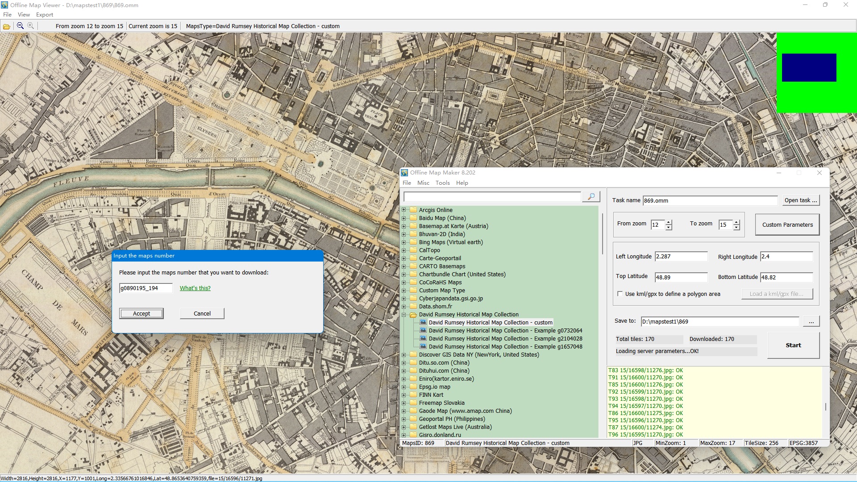Viewport: 857px width, 482px height.
Task: Expand the Freemap Slovakia node
Action: coord(404,403)
